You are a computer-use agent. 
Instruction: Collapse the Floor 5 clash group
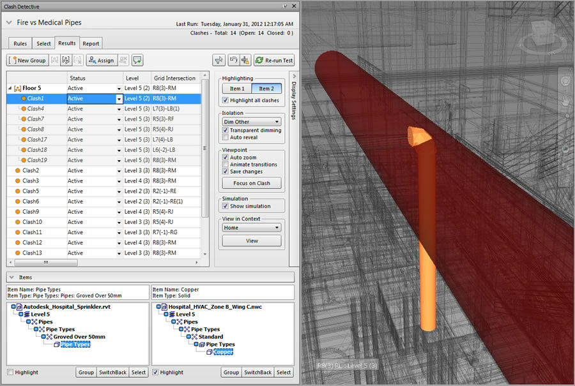click(10, 89)
